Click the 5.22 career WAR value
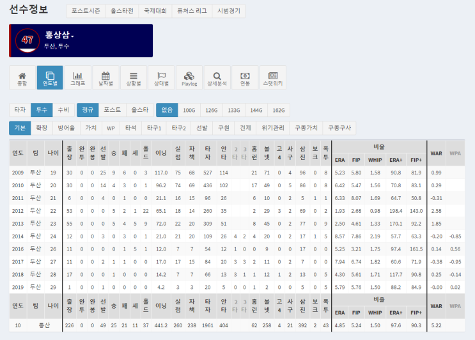This screenshot has height=340, width=475. tap(436, 325)
